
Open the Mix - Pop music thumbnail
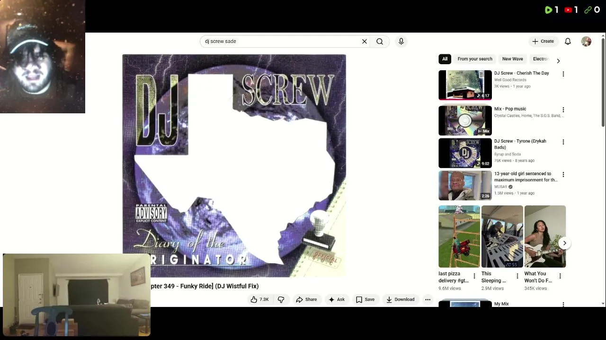click(x=465, y=120)
